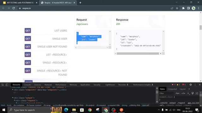Show more Styles pane tabs chevron

[189, 89]
